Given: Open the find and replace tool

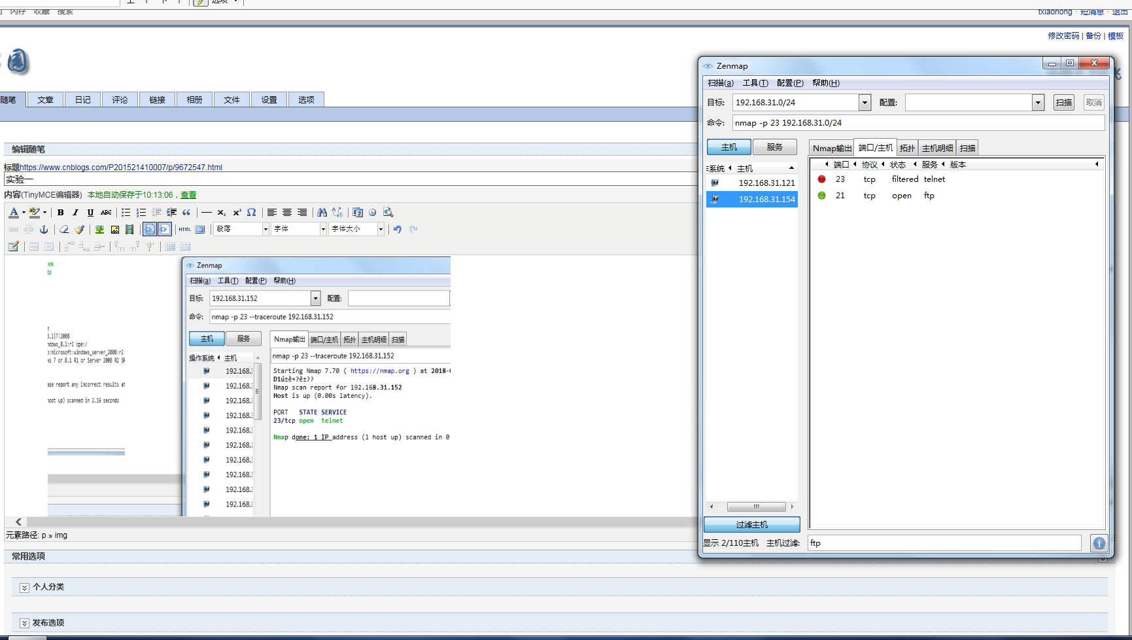Looking at the screenshot, I should pos(337,212).
